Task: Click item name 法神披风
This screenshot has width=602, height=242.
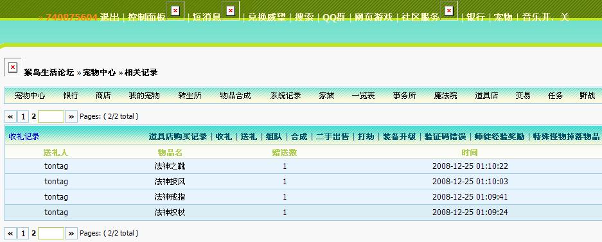Action: (170, 182)
